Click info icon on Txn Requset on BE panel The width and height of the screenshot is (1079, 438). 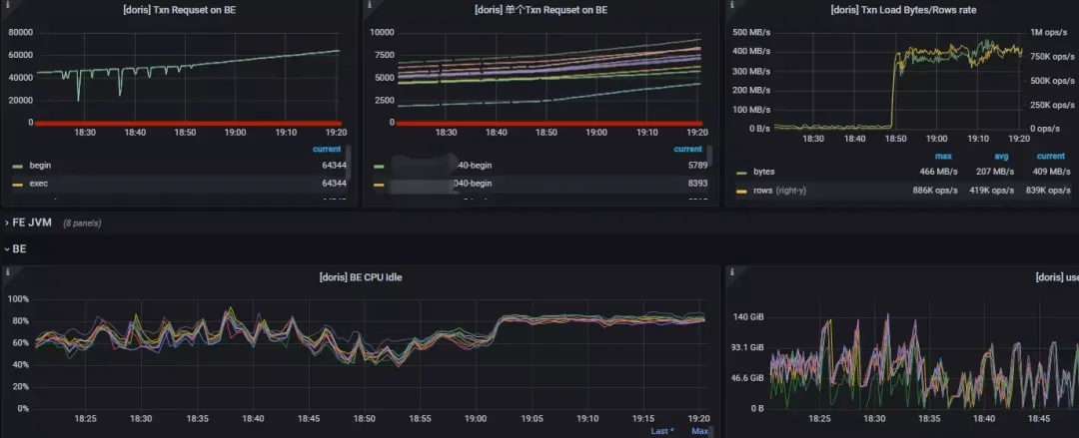(6, 4)
